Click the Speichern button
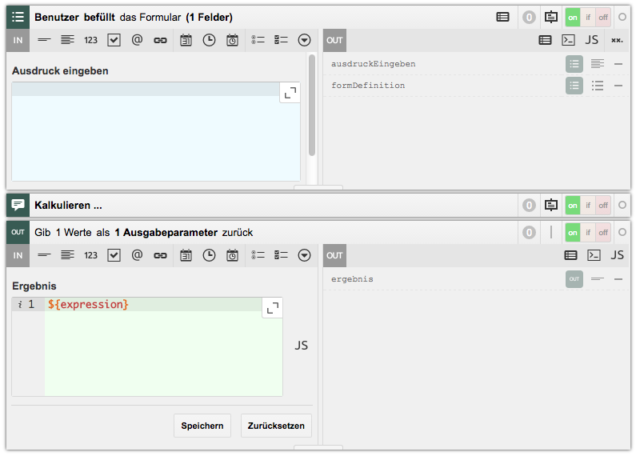636x456 pixels. 202,426
